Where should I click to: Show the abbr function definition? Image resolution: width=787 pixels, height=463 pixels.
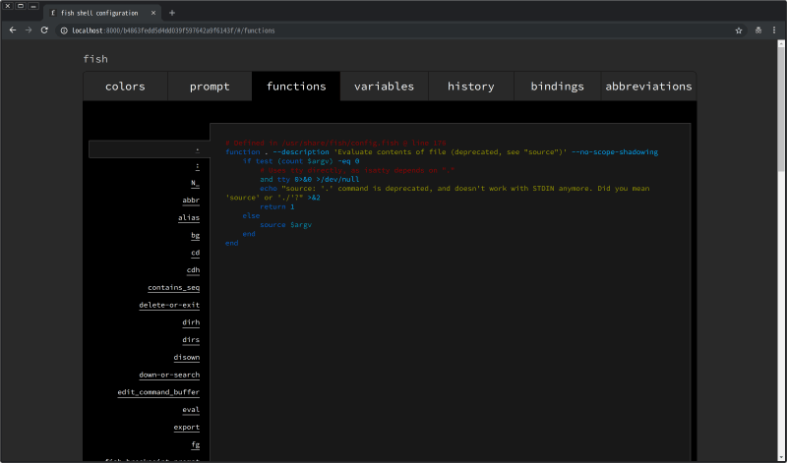click(191, 201)
